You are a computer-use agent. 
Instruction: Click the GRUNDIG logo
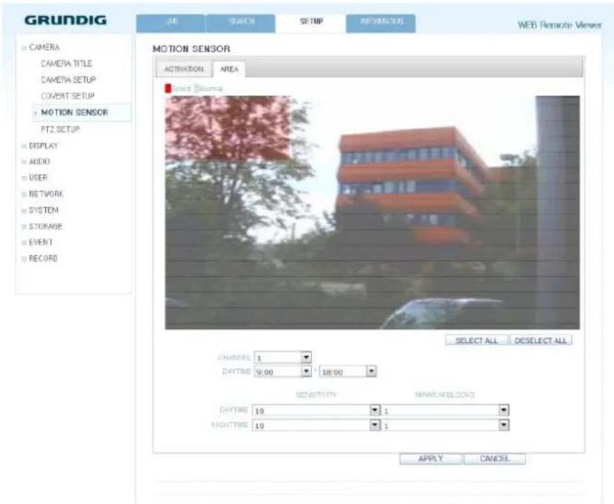click(65, 20)
